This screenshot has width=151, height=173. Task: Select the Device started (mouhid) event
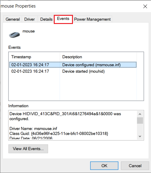click(x=73, y=71)
